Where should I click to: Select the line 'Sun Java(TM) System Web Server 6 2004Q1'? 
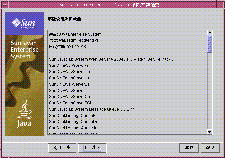click(x=111, y=59)
